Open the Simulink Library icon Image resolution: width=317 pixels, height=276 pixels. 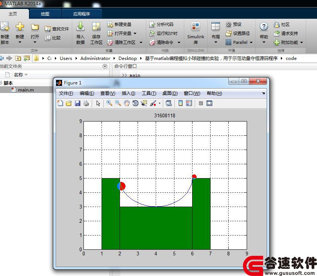point(196,26)
